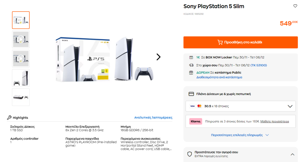The width and height of the screenshot is (300, 162).
Task: Click the Highlights wrench icon
Action: point(9,118)
